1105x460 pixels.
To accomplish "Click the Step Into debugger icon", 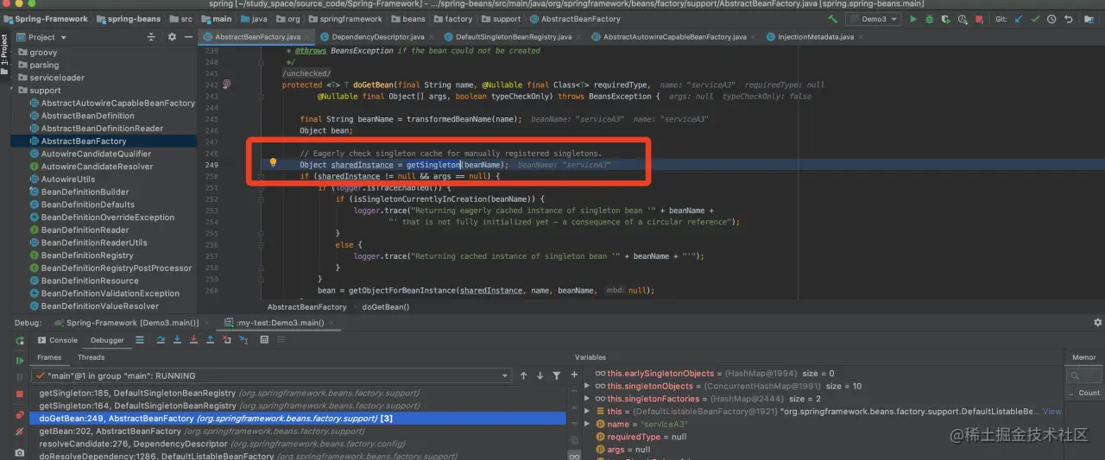I will tap(177, 340).
